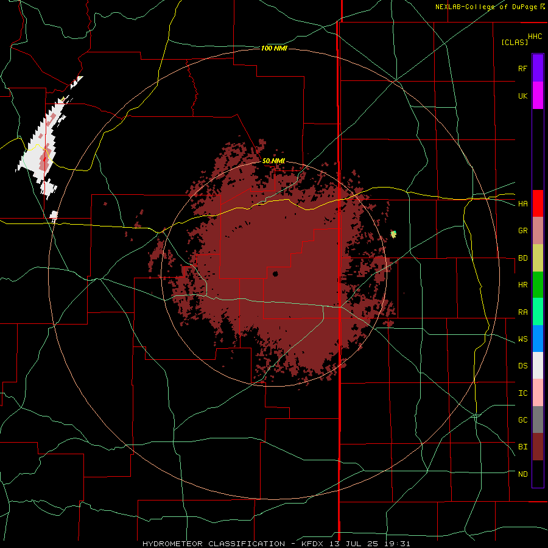
Task: Click the "13 JUL 25" date text
Action: tap(354, 544)
